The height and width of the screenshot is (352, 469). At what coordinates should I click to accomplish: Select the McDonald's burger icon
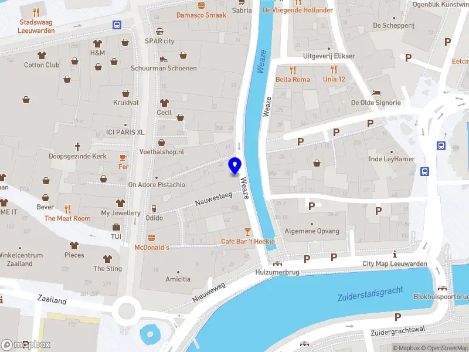coord(152,238)
